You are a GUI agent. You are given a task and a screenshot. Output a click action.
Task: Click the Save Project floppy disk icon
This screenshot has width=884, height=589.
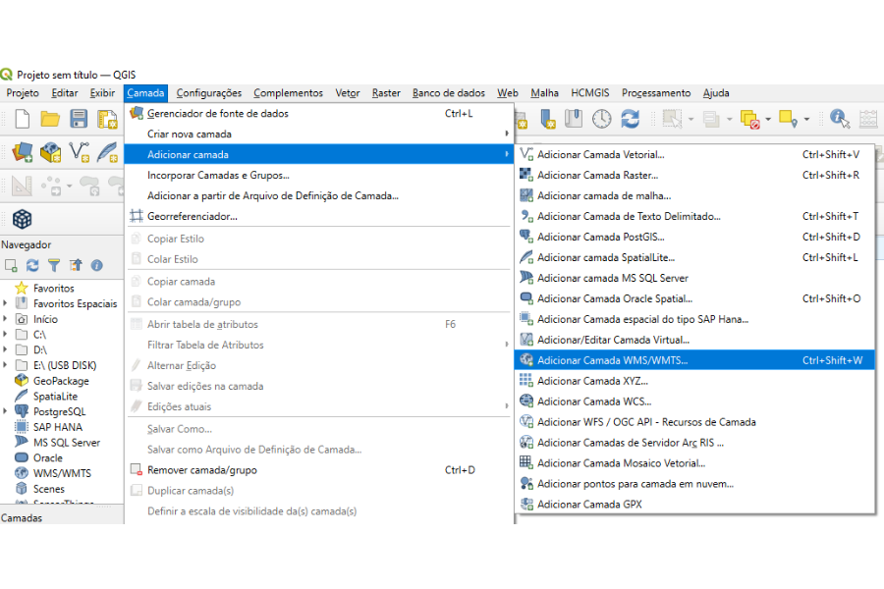pos(79,119)
